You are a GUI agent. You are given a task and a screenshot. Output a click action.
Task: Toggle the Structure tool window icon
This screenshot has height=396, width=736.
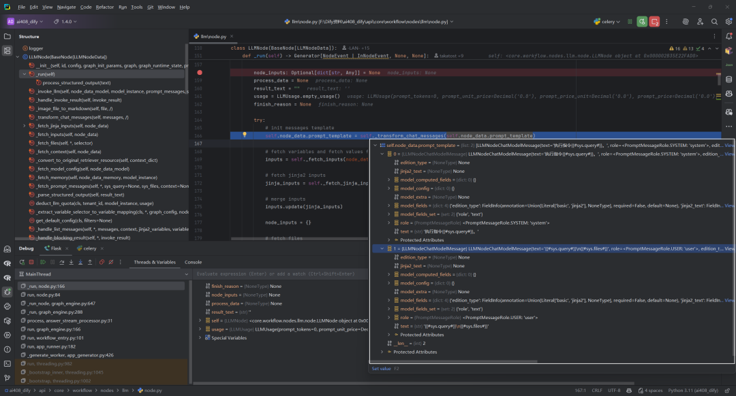[7, 50]
